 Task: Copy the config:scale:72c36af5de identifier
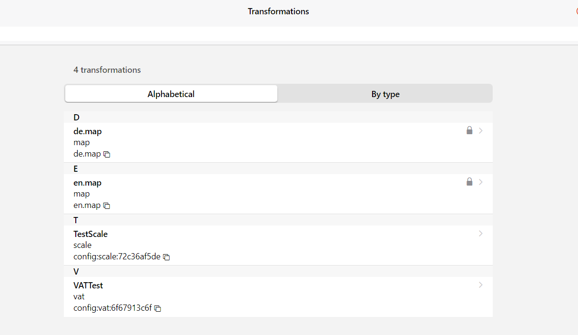tap(167, 257)
